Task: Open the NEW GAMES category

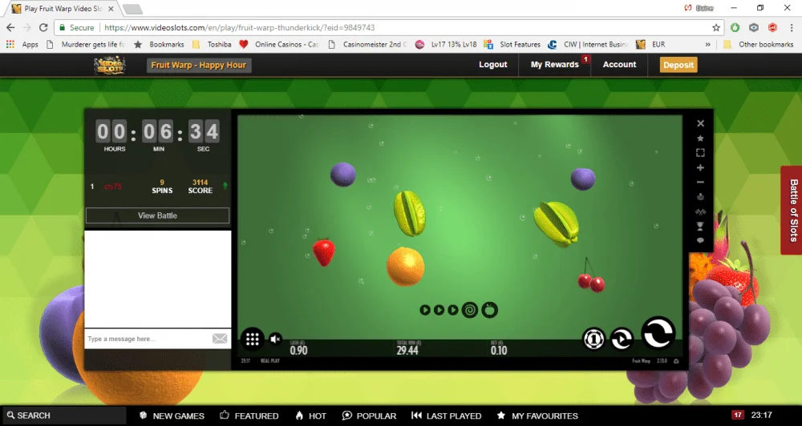Action: pos(172,416)
